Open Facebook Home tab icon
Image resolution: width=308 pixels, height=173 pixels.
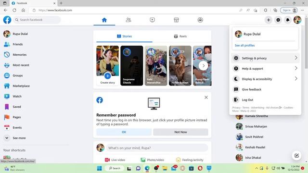104,20
